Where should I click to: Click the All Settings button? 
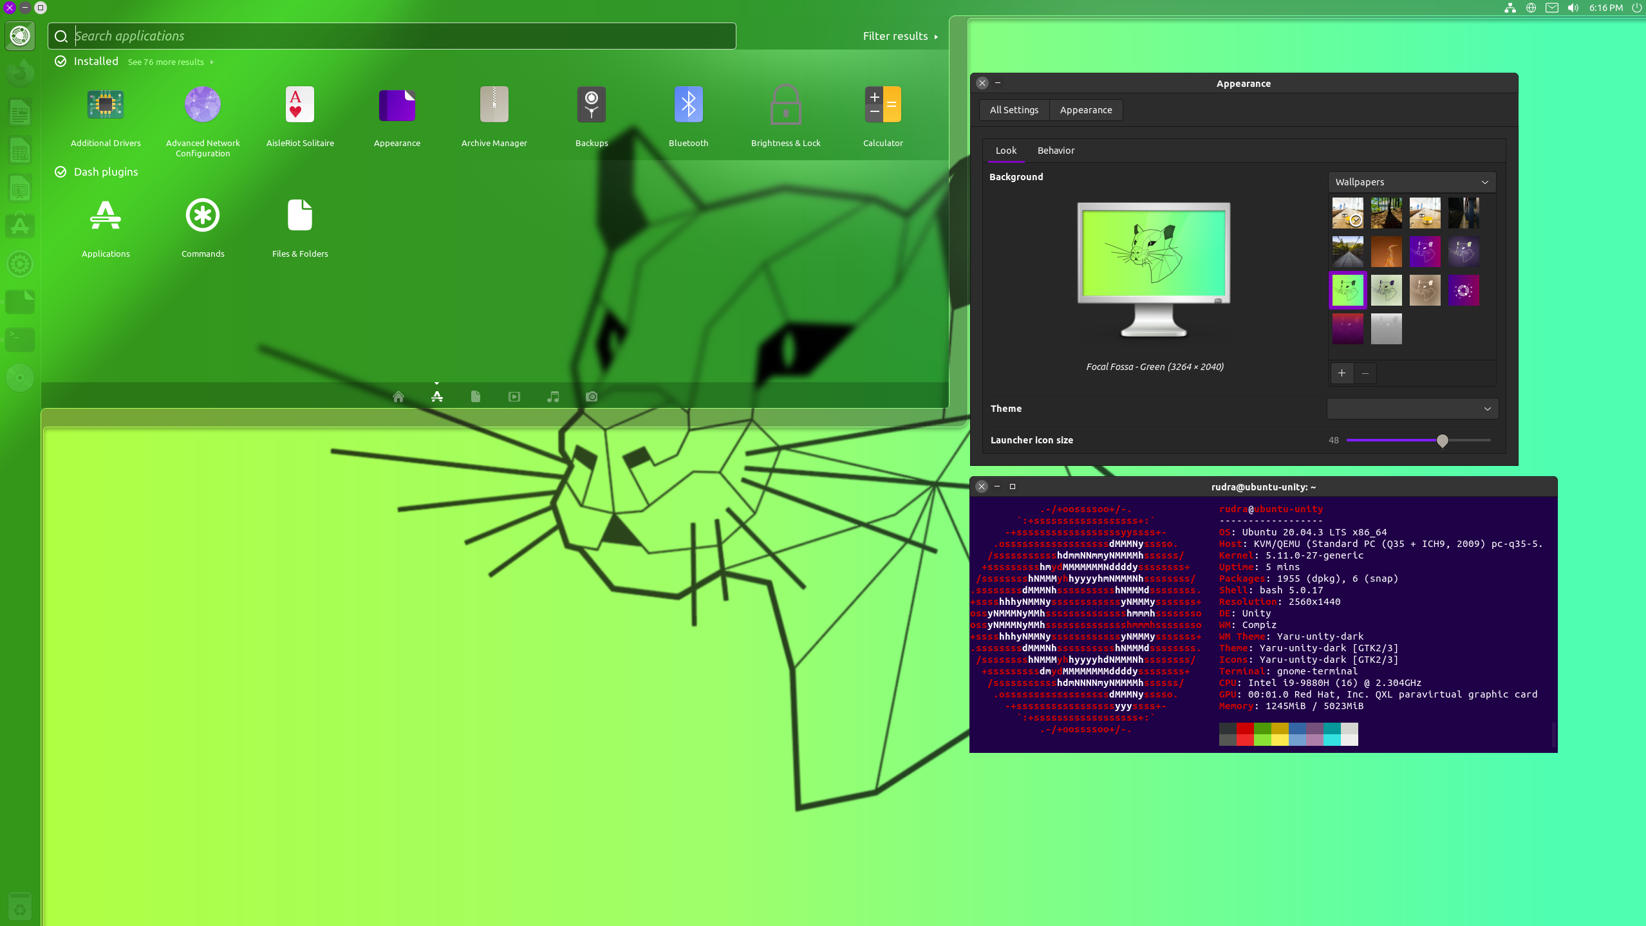click(1014, 110)
